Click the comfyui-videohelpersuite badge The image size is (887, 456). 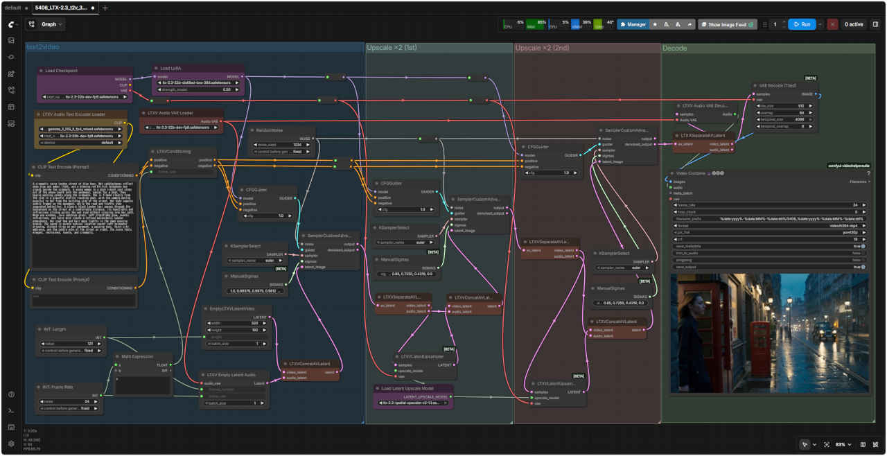(848, 166)
